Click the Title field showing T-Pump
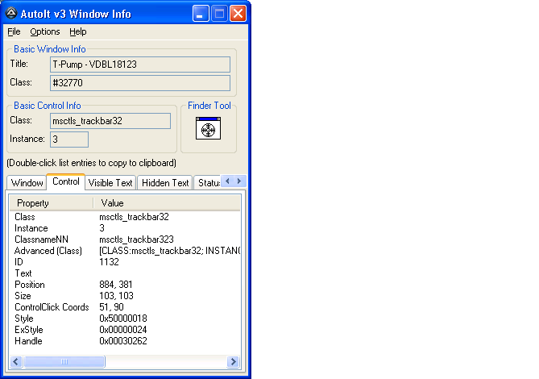 coord(139,65)
